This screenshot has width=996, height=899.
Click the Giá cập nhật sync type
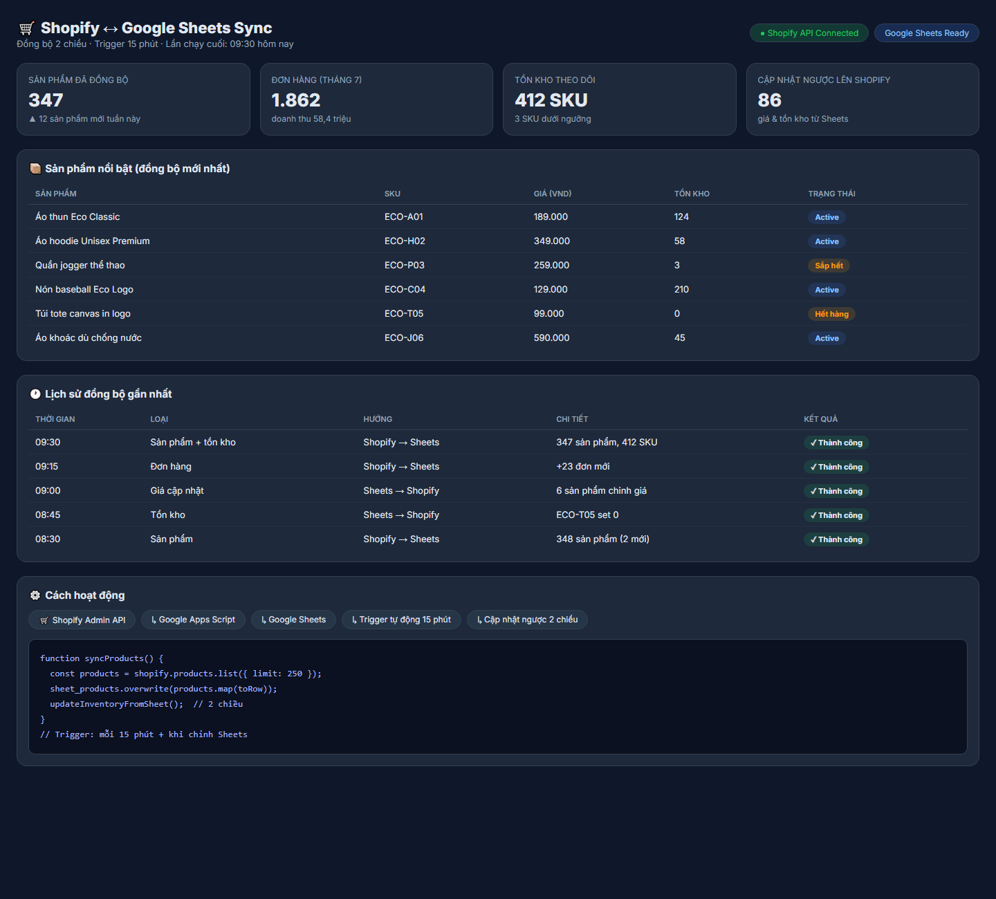click(x=177, y=491)
